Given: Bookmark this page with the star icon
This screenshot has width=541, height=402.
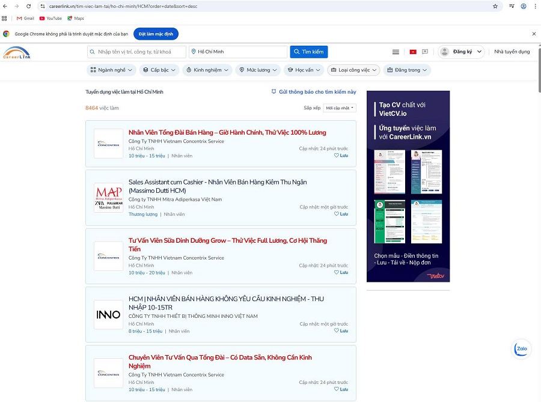Looking at the screenshot, I should point(495,6).
